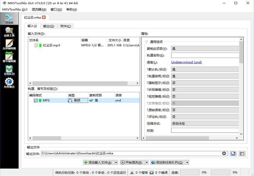This screenshot has width=254, height=176.
Task: Click 添加输入文件 add source files button
Action: (99, 163)
